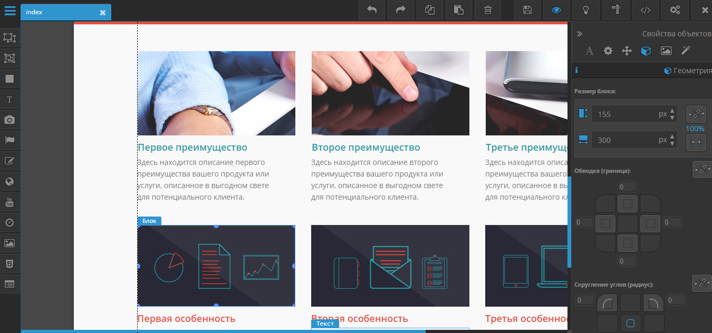
Task: Select the flag tool in sidebar
Action: pos(9,141)
